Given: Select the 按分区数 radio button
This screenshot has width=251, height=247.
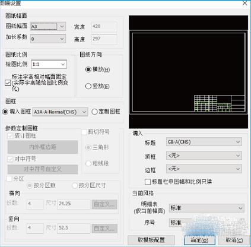Looking at the screenshot, I should (x=30, y=186).
